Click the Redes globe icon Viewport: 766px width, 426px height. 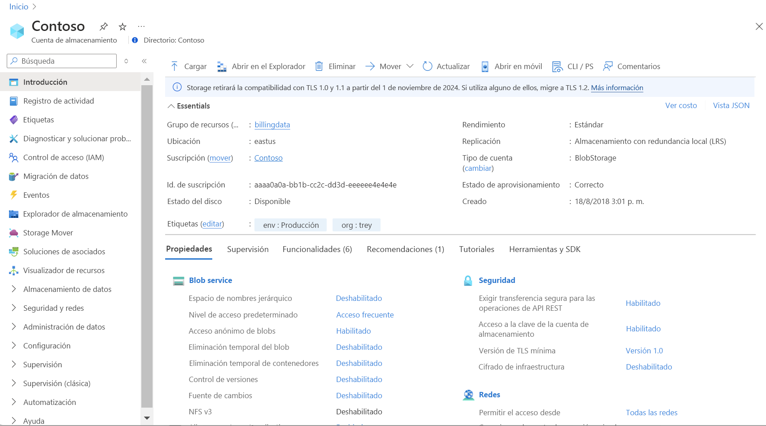pyautogui.click(x=468, y=395)
